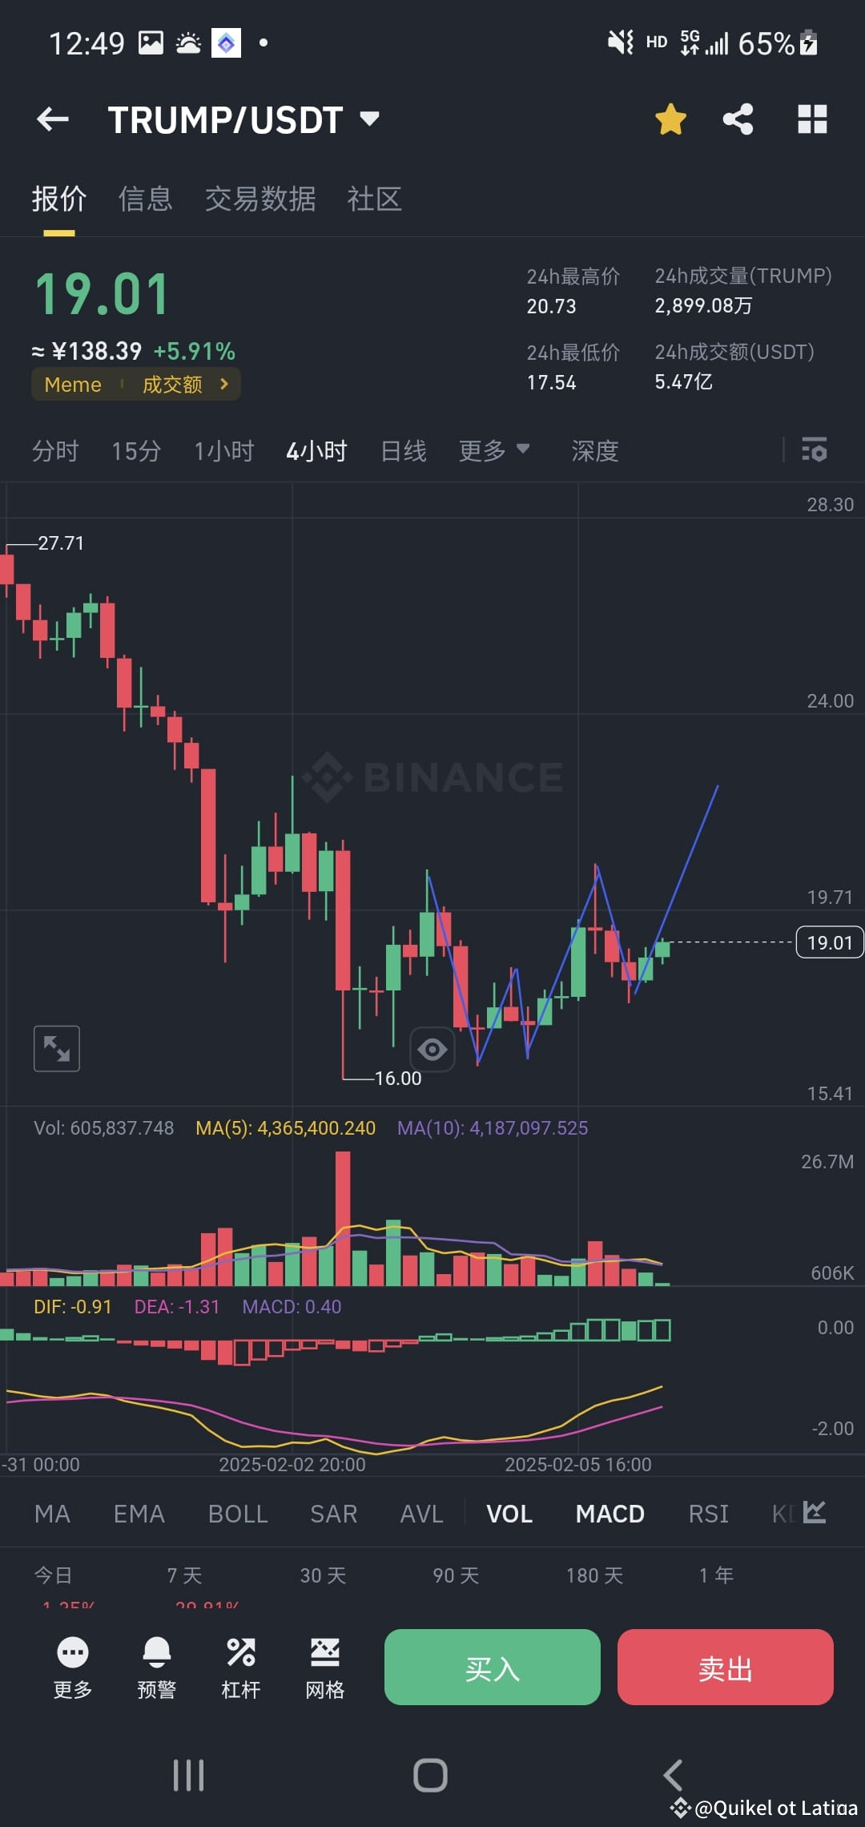
Task: Tap the favorite star for TRUMP/USDT
Action: [670, 119]
